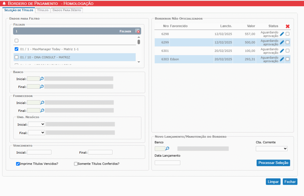Click the Data Lançamento input field
The image size is (304, 196).
tap(167, 163)
